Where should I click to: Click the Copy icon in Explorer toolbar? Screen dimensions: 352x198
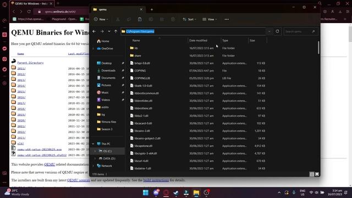pos(129,19)
